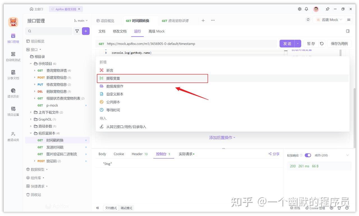The height and width of the screenshot is (216, 359).
Task: Open 自动化测试 sidebar section
Action: [x=13, y=57]
